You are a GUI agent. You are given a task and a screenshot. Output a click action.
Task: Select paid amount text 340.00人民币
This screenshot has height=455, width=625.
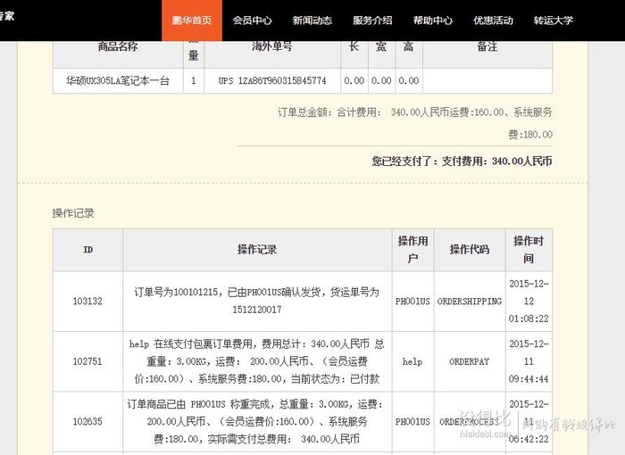click(521, 161)
